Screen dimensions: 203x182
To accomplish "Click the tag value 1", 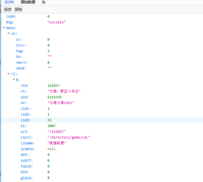I will pyautogui.click(x=48, y=51).
